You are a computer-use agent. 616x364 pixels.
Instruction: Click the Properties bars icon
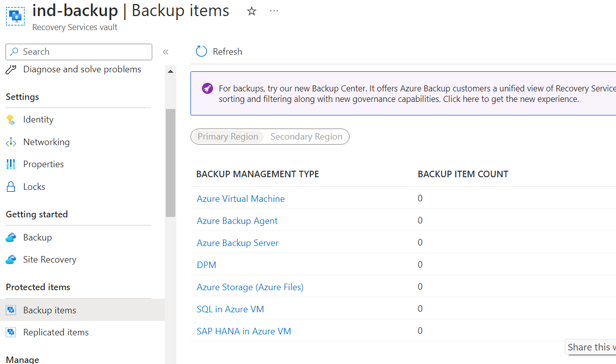pyautogui.click(x=11, y=164)
